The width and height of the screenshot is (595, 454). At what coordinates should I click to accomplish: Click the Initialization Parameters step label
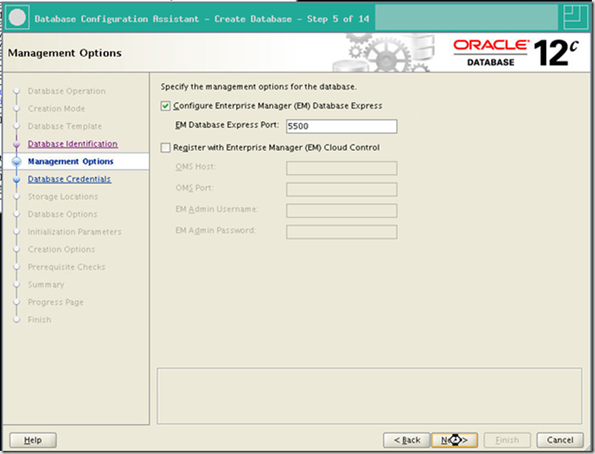click(x=74, y=232)
